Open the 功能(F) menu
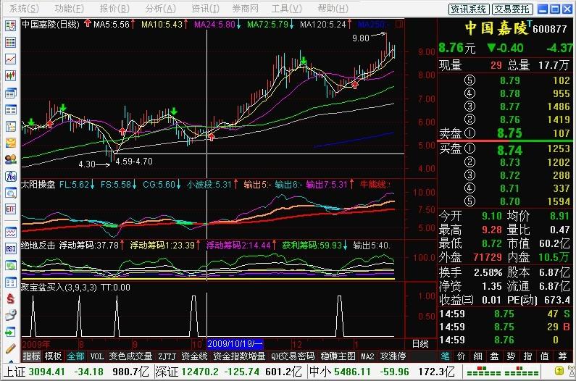The width and height of the screenshot is (576, 381). [x=69, y=8]
